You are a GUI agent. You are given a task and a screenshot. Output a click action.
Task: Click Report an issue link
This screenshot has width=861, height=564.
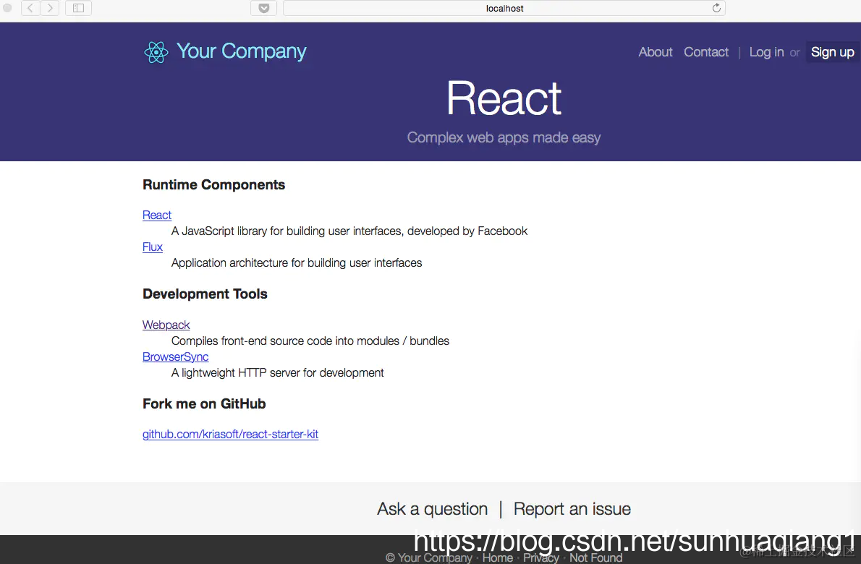(572, 508)
